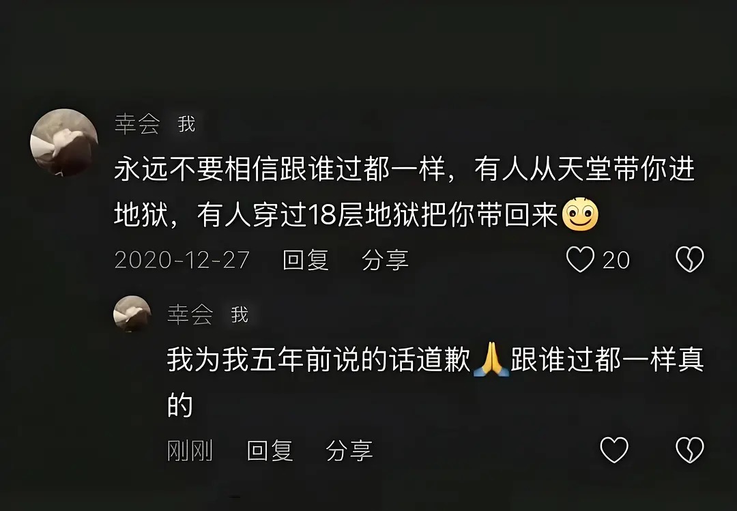The image size is (737, 511).
Task: Open the large 幸会 profile avatar
Action: [x=64, y=143]
